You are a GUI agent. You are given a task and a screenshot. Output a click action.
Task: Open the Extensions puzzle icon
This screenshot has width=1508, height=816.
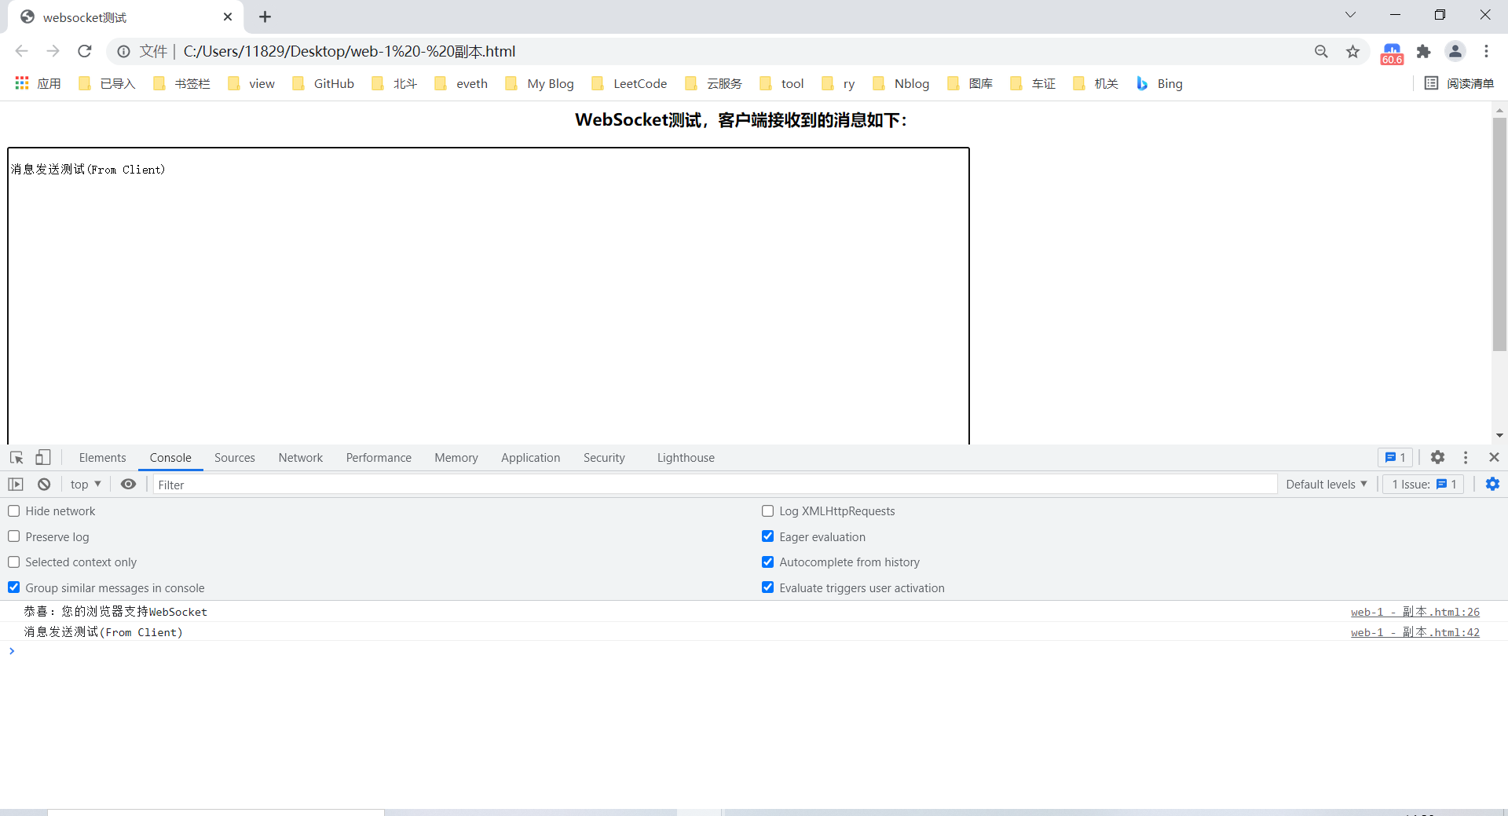[x=1423, y=52]
